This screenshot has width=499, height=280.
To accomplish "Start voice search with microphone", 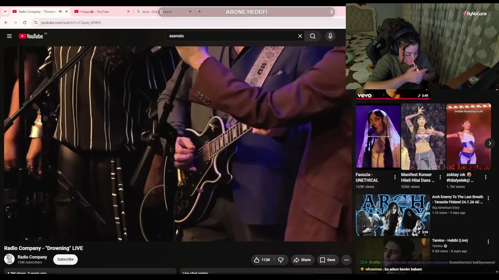I will pos(330,36).
